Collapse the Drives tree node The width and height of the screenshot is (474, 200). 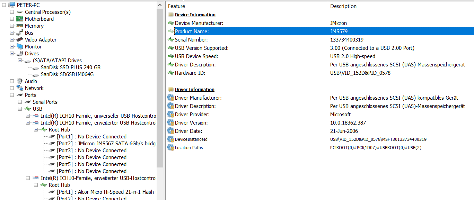(12, 54)
